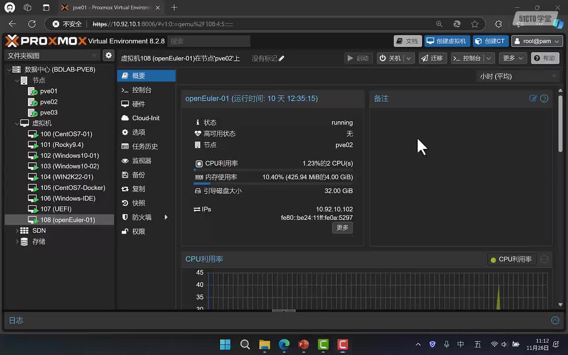Open the green Camtasia taskbar icon
The image size is (568, 355).
coord(323,344)
